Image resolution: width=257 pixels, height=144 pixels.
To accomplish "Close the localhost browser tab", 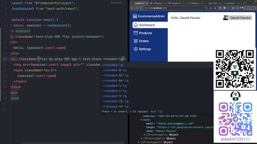I will (147, 3).
